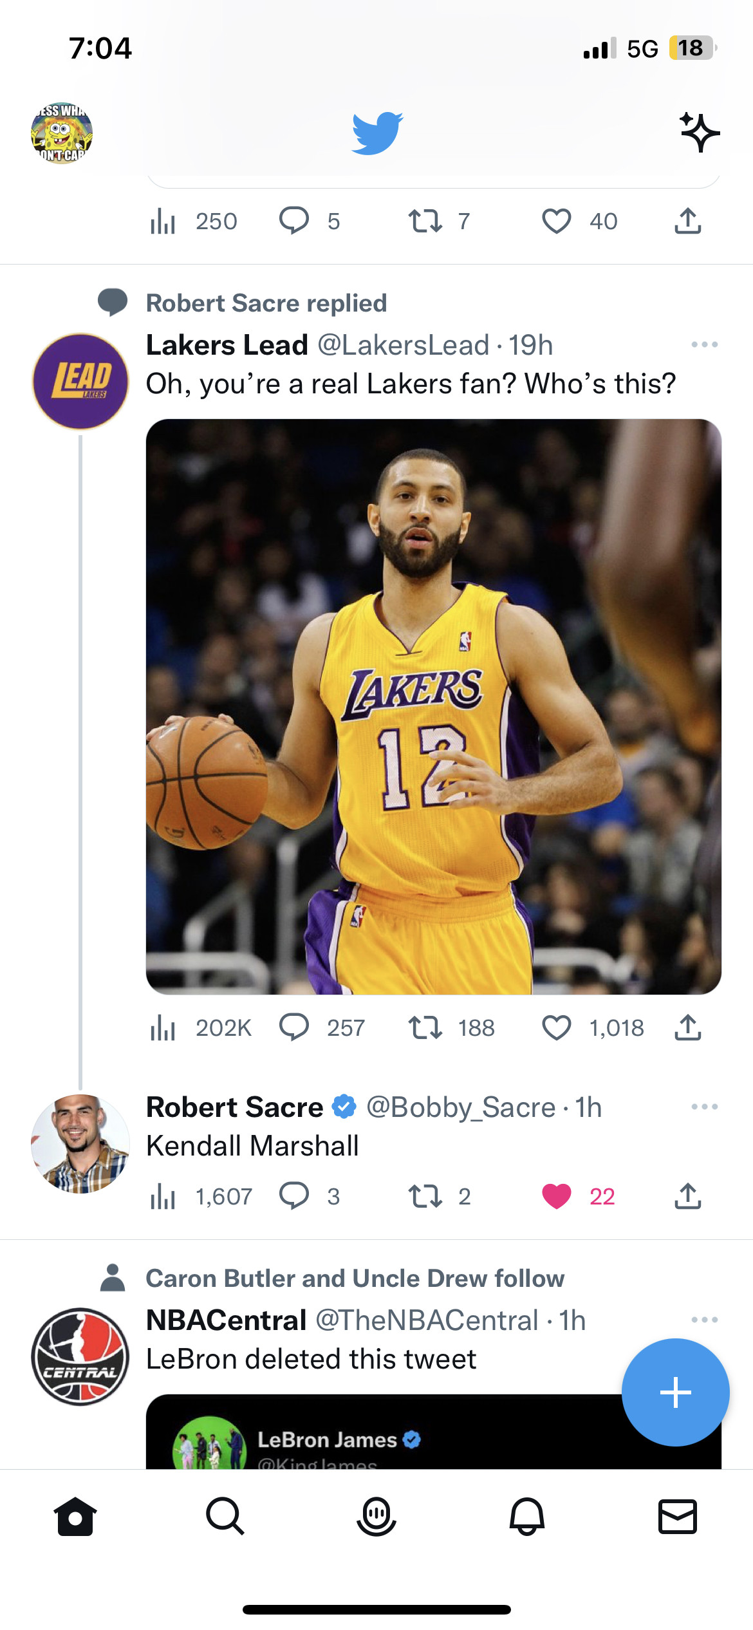Open the @LakersLead profile handle
Viewport: 753px width, 1630px height.
pos(404,345)
